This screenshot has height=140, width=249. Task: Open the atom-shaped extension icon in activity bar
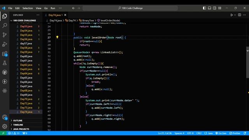tap(5, 91)
